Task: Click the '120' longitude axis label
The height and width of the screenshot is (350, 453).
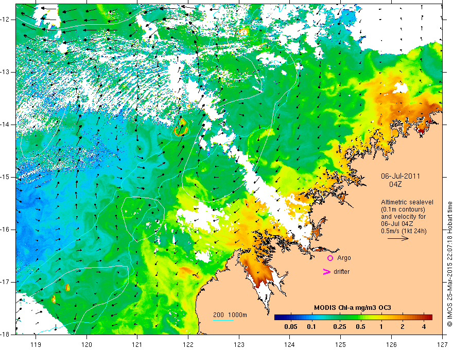Action: (x=86, y=344)
